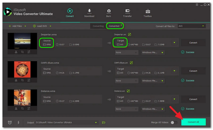Click the Success status for Despertar.avi
This screenshot has height=130, width=213.
pyautogui.click(x=188, y=52)
